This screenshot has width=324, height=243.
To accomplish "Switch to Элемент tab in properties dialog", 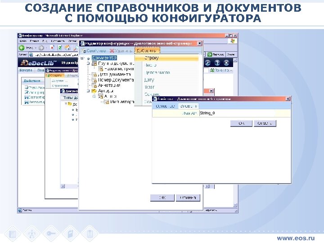I will (x=188, y=106).
